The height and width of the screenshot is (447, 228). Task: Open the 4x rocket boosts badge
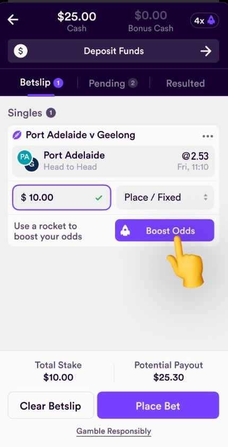click(204, 21)
